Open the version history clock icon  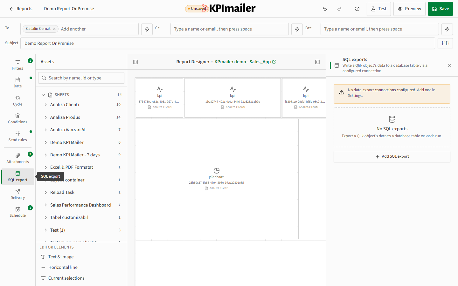tap(357, 9)
